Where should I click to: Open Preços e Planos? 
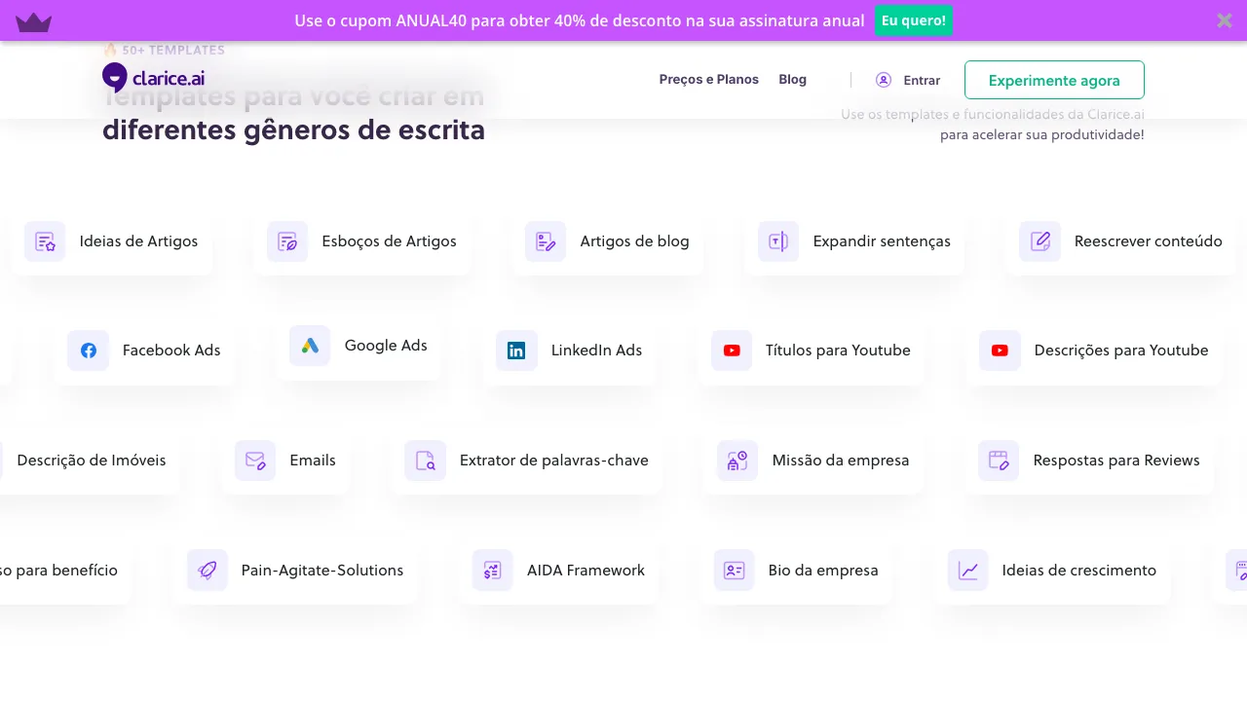coord(709,79)
